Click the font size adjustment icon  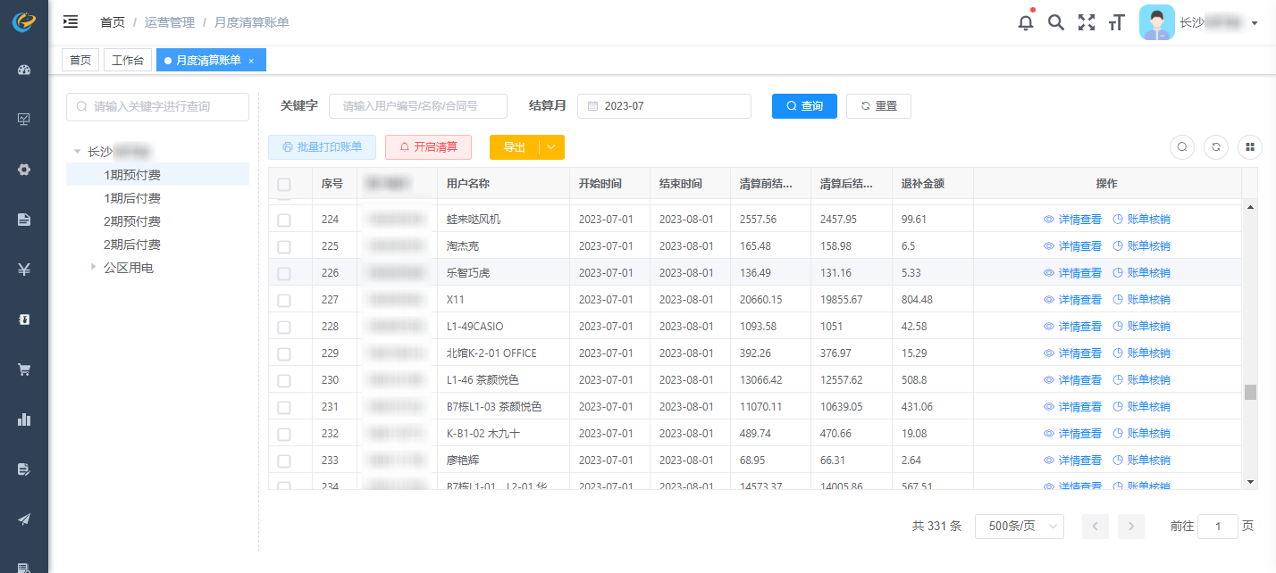(x=1115, y=23)
